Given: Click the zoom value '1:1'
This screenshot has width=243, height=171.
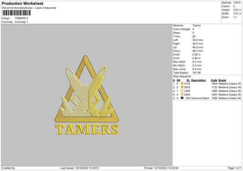Looking at the screenshot, I should (x=235, y=17).
